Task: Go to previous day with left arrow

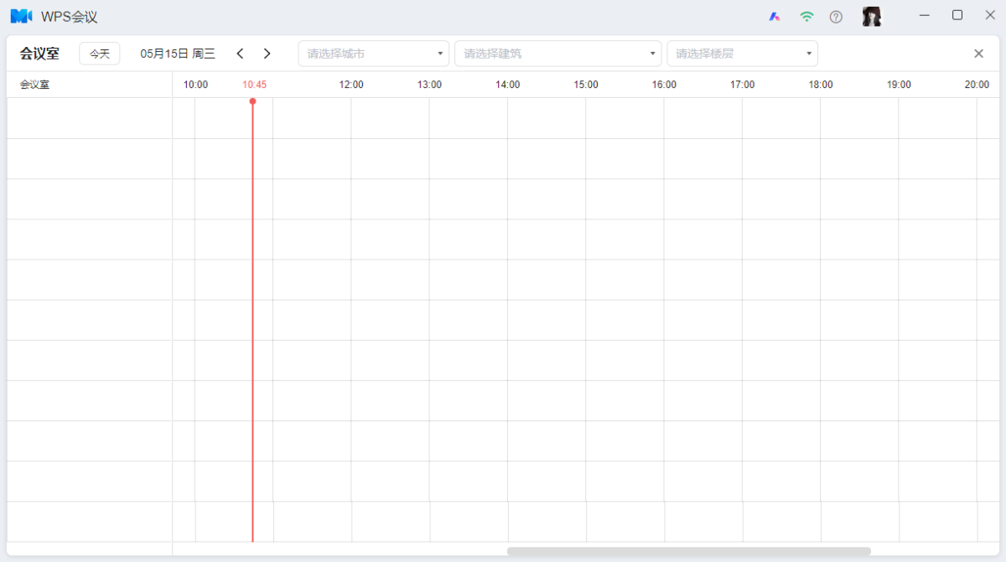Action: (x=240, y=54)
